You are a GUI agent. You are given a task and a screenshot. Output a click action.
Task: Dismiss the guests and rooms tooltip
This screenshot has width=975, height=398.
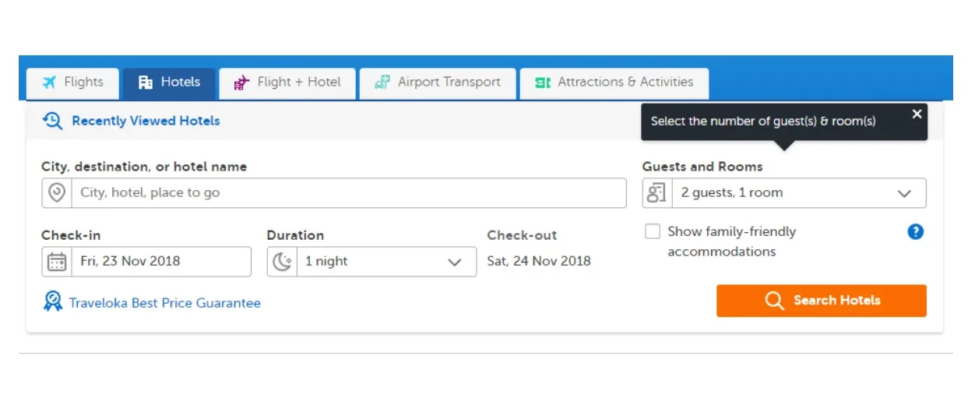tap(917, 114)
